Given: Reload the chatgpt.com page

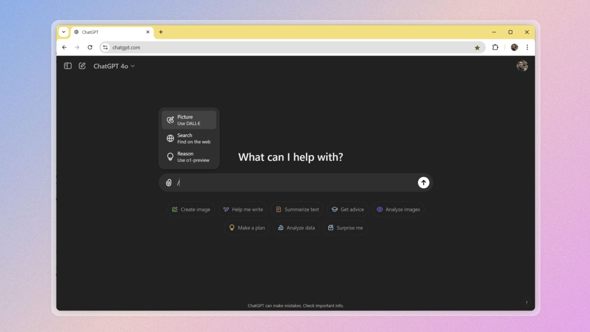Looking at the screenshot, I should tap(90, 47).
